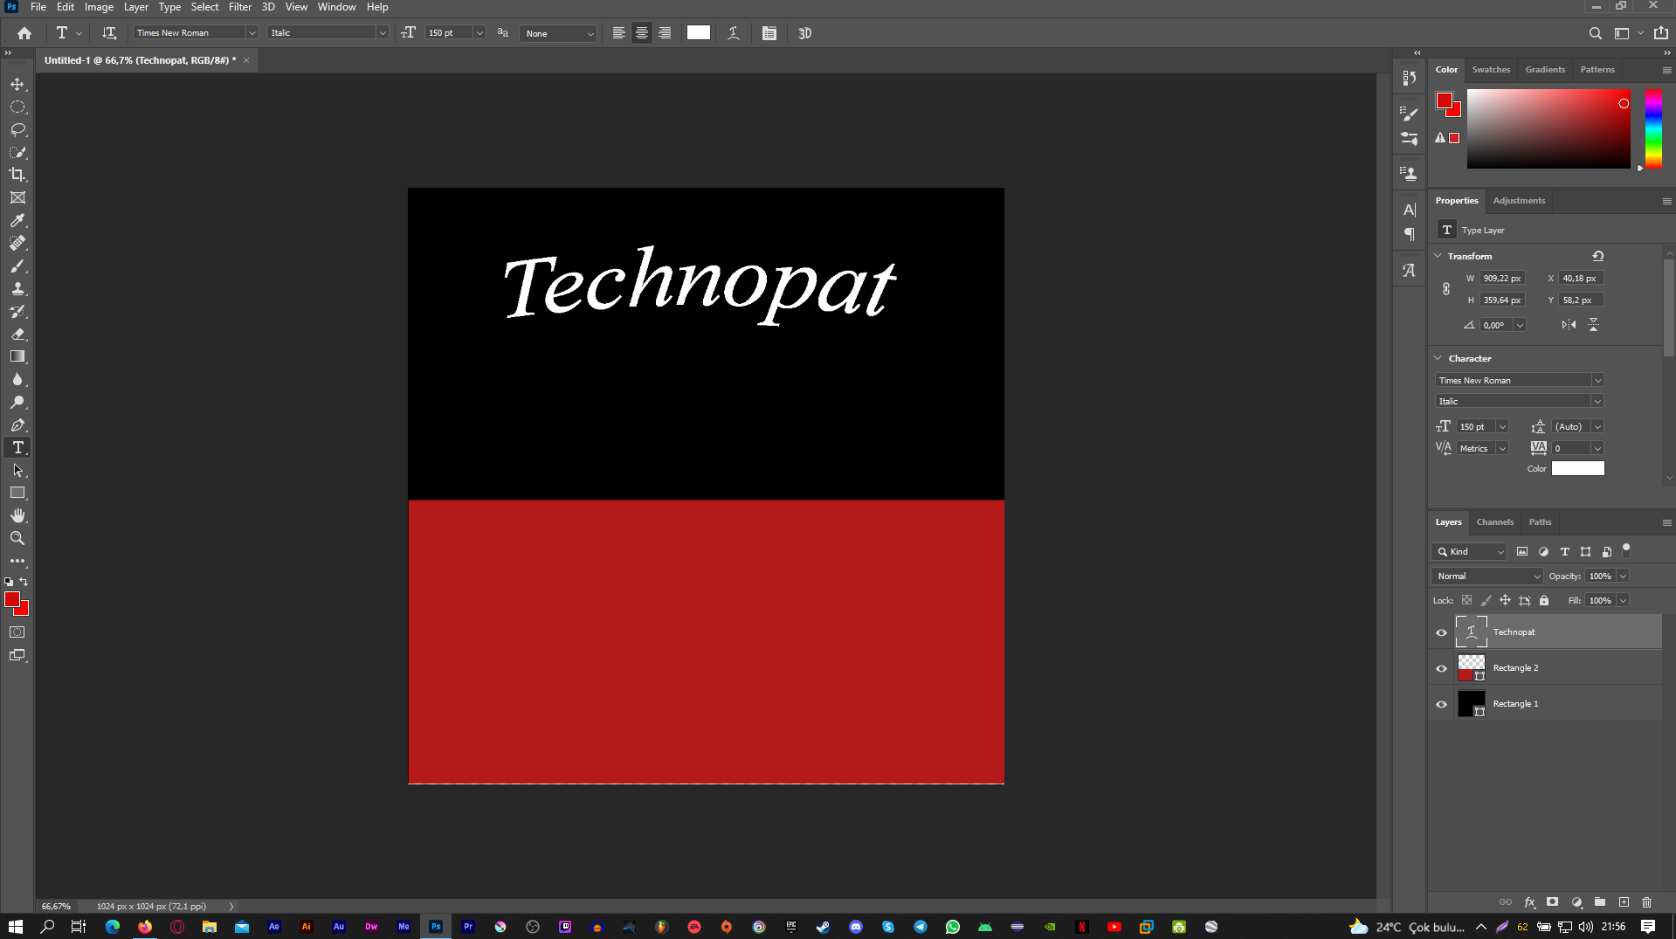Viewport: 1676px width, 939px height.
Task: Hide the Technopat layer
Action: coord(1441,632)
